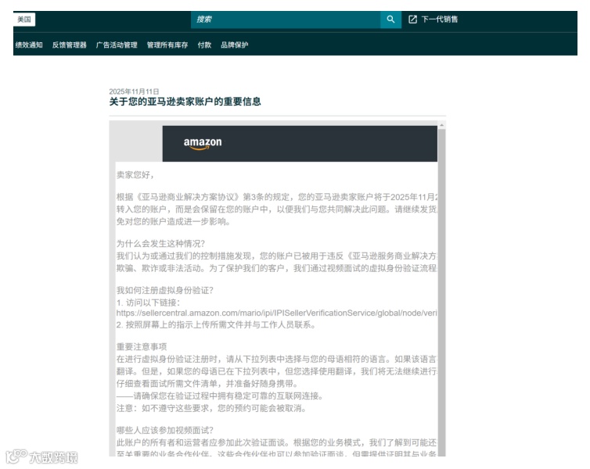Open the 绩效通知 menu item
The width and height of the screenshot is (590, 469).
29,45
